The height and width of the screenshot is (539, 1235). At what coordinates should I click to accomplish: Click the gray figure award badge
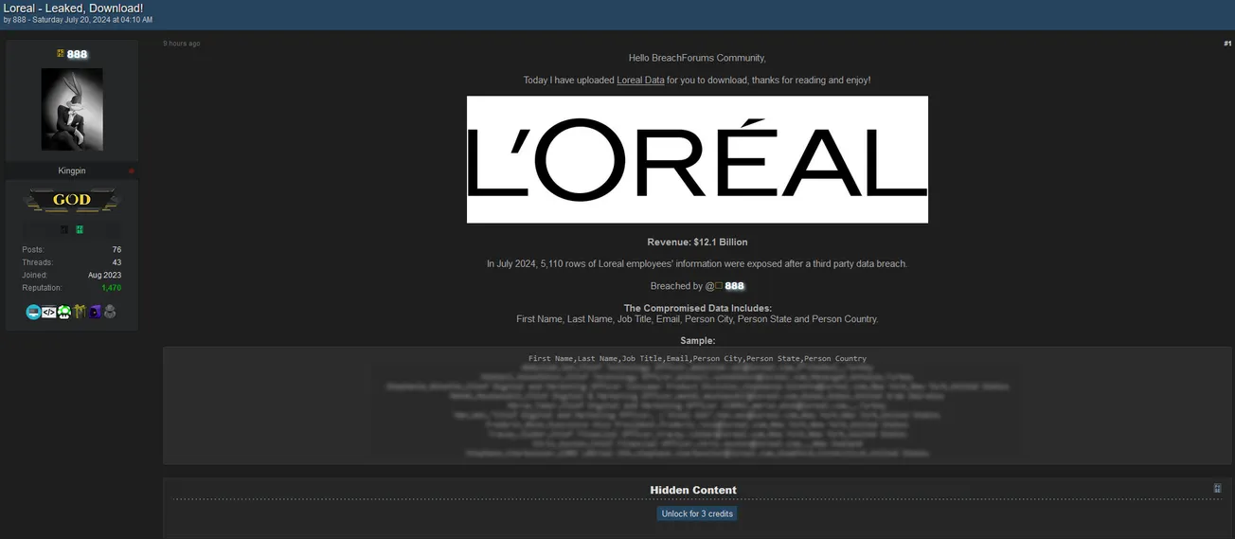110,312
